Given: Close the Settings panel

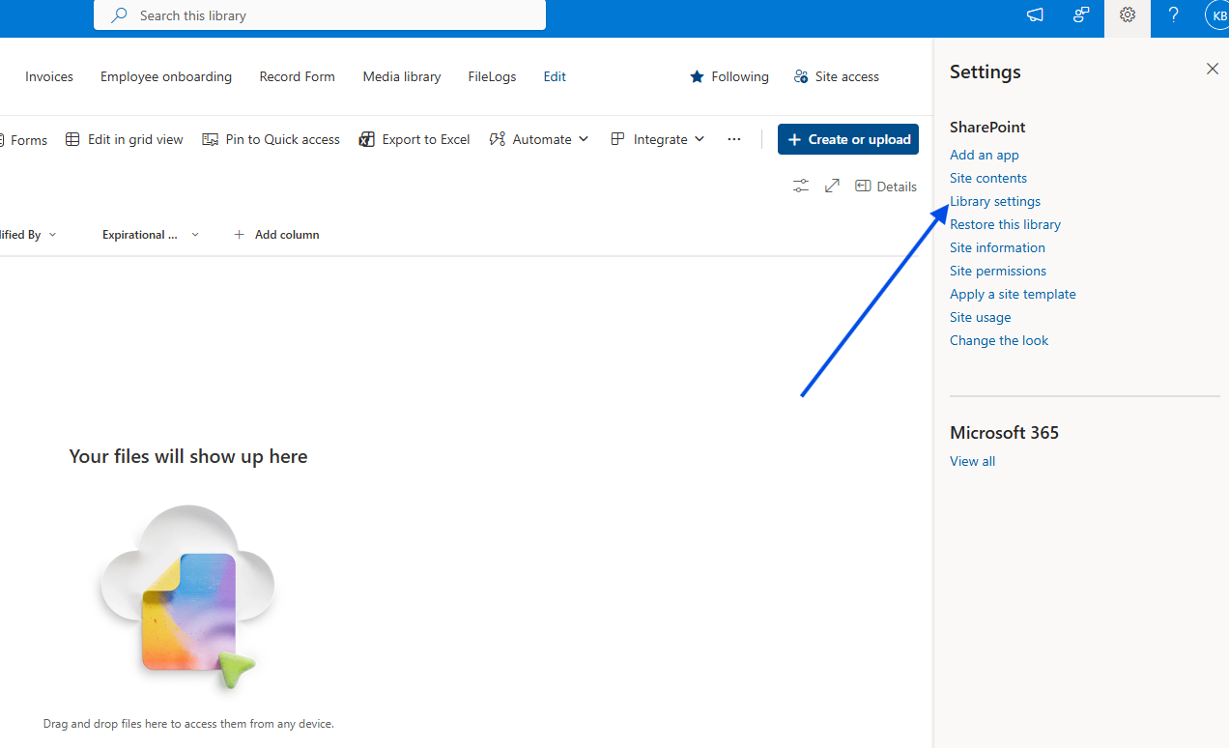Looking at the screenshot, I should pyautogui.click(x=1212, y=69).
